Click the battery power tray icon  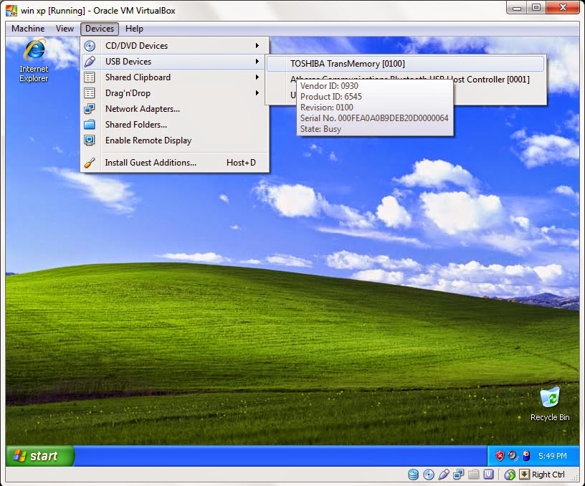tap(526, 456)
